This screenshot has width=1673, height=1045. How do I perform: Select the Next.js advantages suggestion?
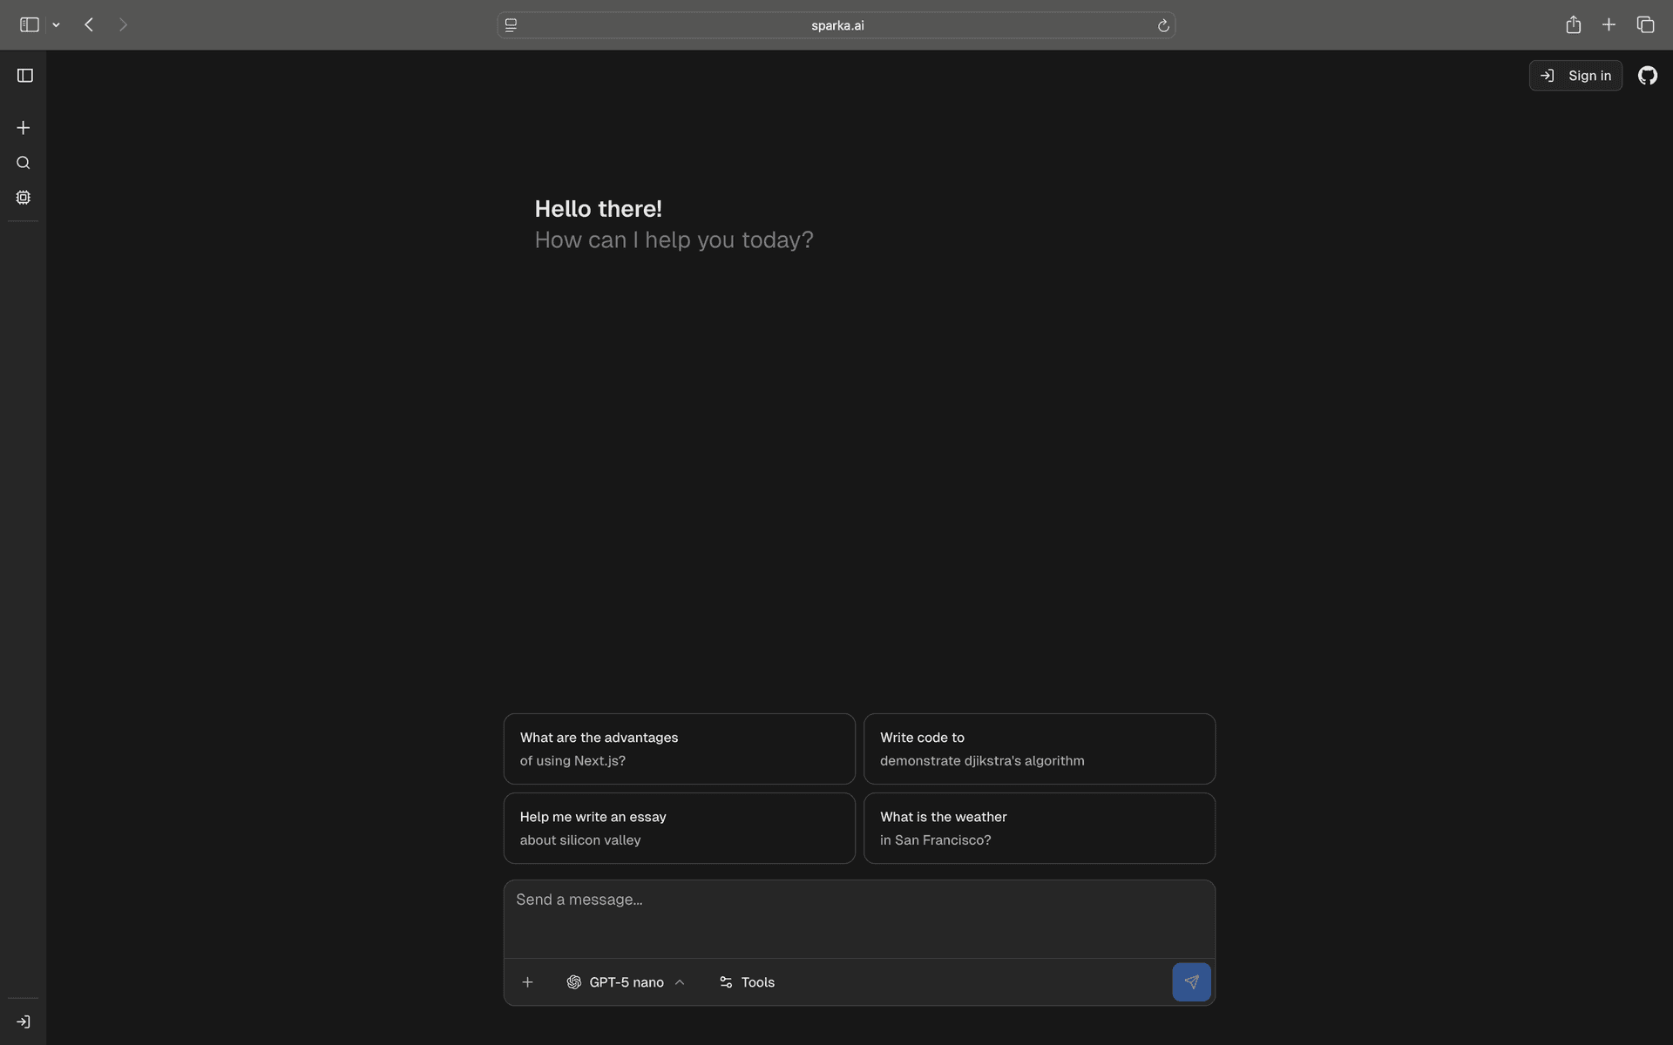tap(679, 749)
